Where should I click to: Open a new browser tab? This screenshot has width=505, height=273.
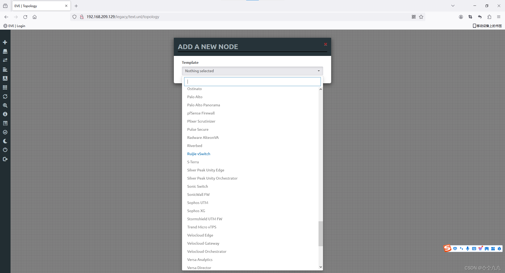(x=76, y=6)
